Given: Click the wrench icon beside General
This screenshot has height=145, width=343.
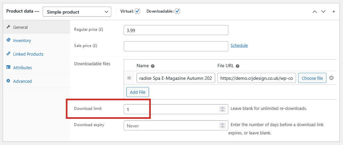Looking at the screenshot, I should coord(8,27).
